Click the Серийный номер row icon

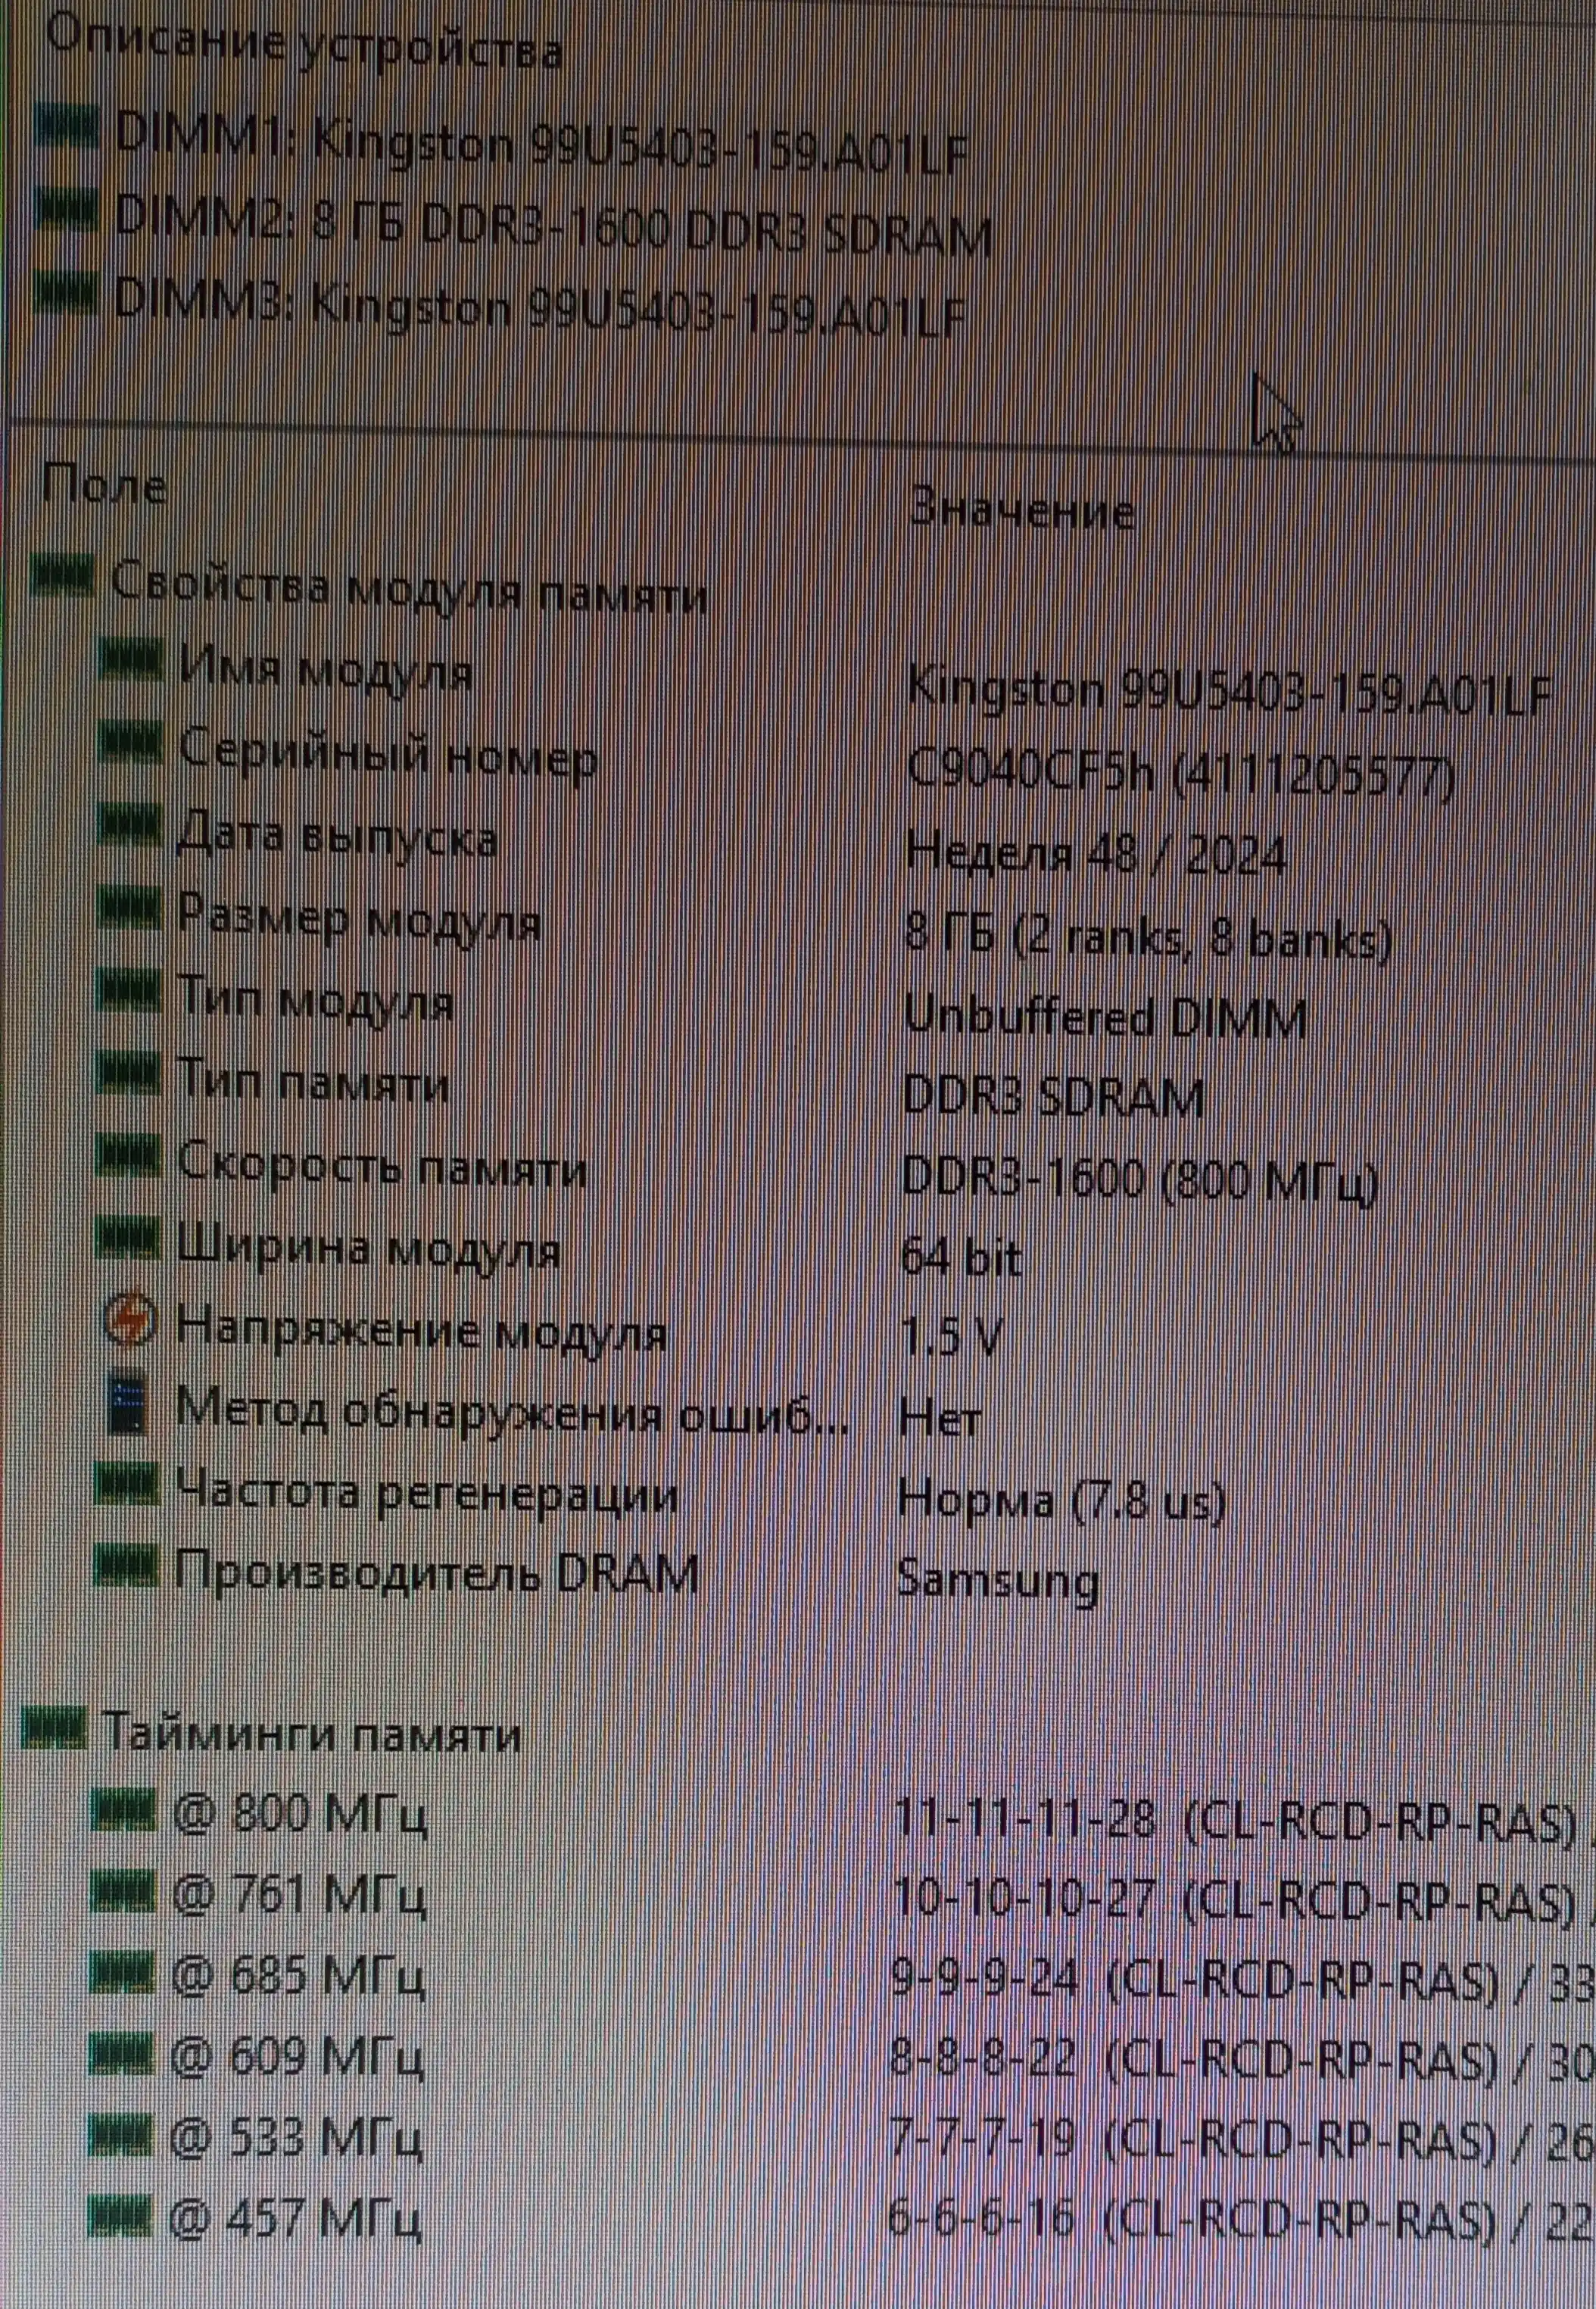[130, 742]
